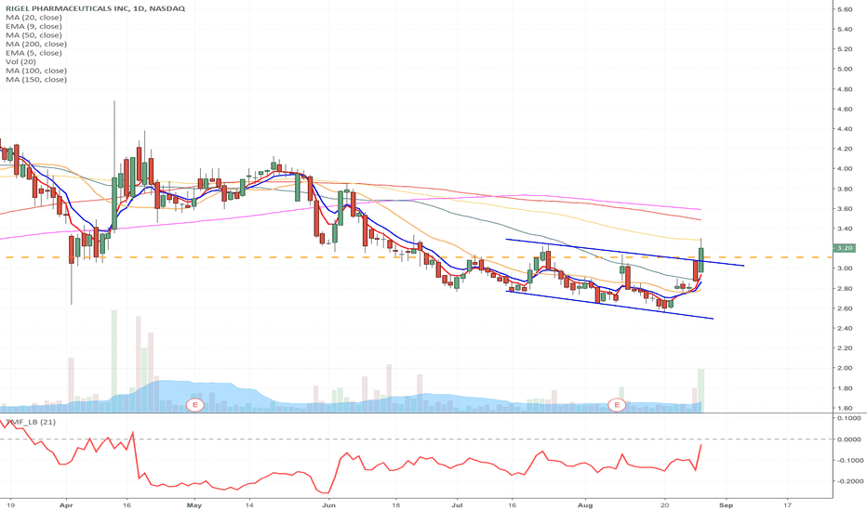The image size is (867, 511).
Task: Select the Vol (20) indicator label
Action: click(x=20, y=61)
